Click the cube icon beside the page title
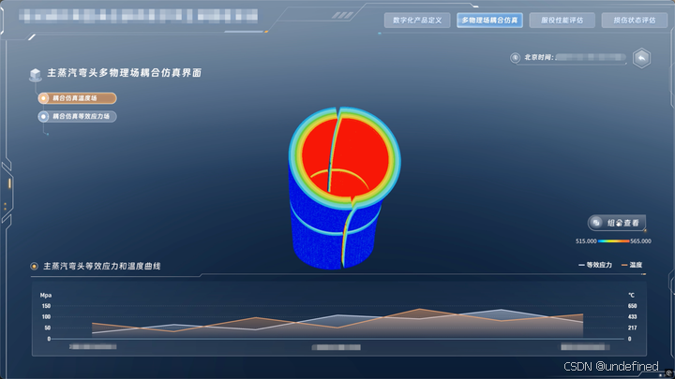The width and height of the screenshot is (675, 379). click(x=36, y=74)
